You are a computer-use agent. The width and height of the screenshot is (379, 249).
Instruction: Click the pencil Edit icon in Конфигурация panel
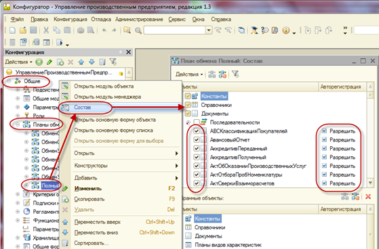(x=49, y=62)
